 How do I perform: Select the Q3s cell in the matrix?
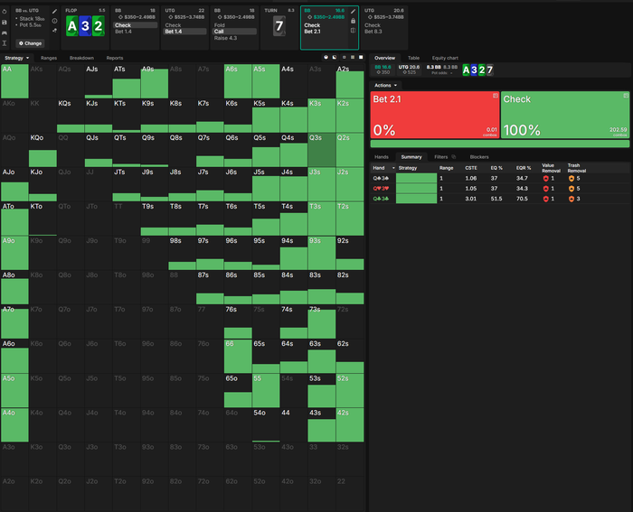[x=322, y=150]
